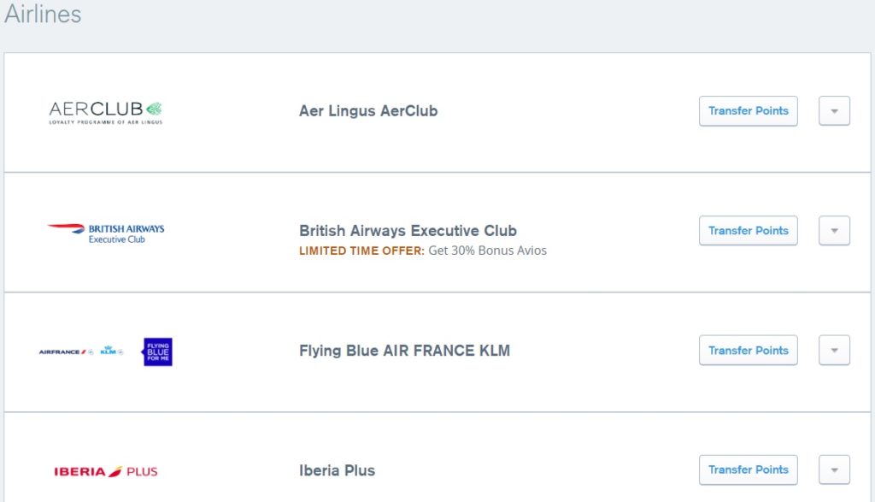Viewport: 875px width, 502px height.
Task: Expand the Aer Lingus AerClub dropdown arrow
Action: click(x=834, y=111)
